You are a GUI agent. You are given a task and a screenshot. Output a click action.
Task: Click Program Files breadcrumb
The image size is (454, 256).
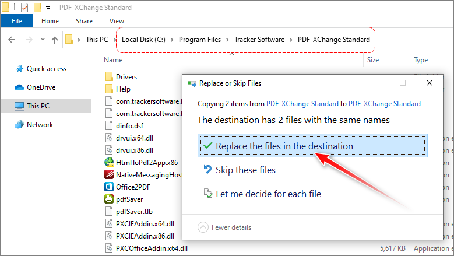point(200,40)
